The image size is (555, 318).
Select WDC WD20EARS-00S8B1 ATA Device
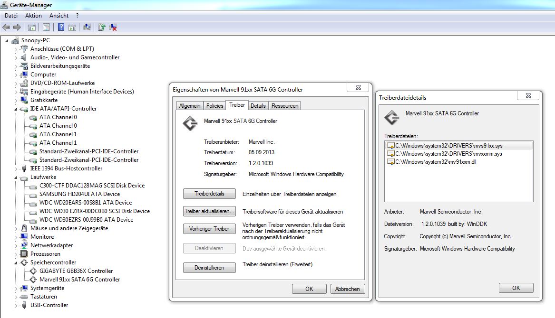(86, 203)
